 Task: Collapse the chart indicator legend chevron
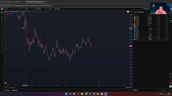coord(5,16)
